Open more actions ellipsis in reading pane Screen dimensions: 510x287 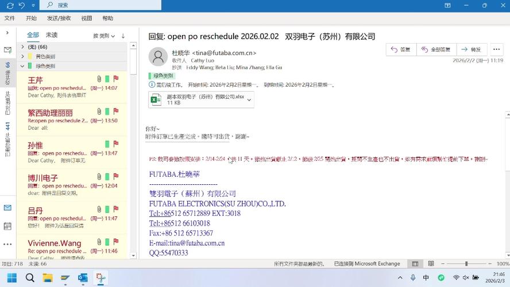[x=496, y=49]
